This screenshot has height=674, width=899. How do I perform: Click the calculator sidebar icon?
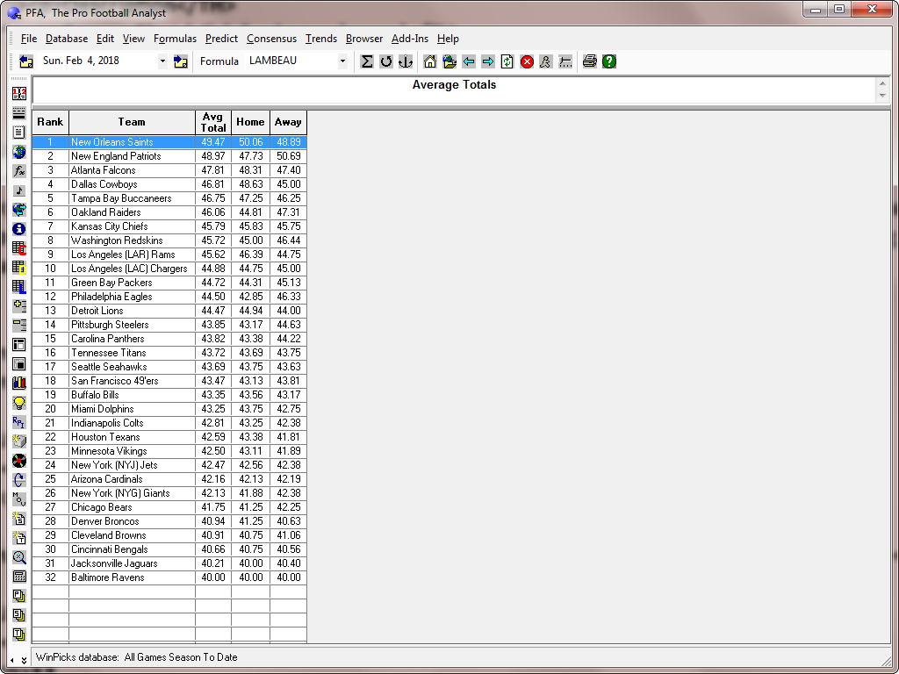coord(19,577)
